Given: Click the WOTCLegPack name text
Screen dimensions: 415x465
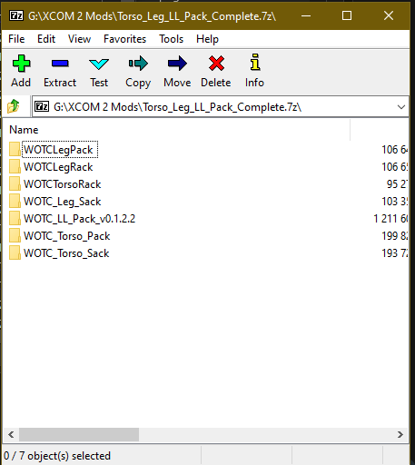Looking at the screenshot, I should 58,150.
